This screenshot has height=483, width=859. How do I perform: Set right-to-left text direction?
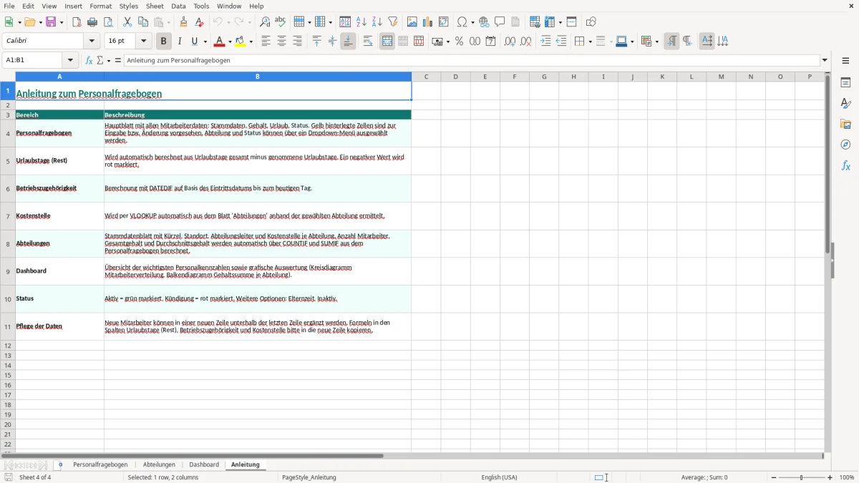click(x=687, y=42)
